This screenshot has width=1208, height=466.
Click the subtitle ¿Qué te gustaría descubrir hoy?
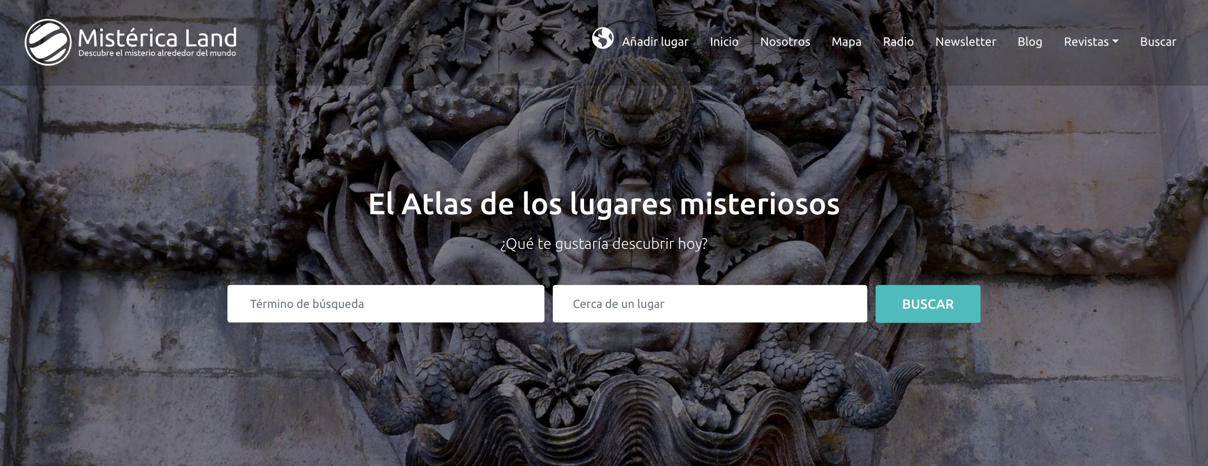(604, 243)
